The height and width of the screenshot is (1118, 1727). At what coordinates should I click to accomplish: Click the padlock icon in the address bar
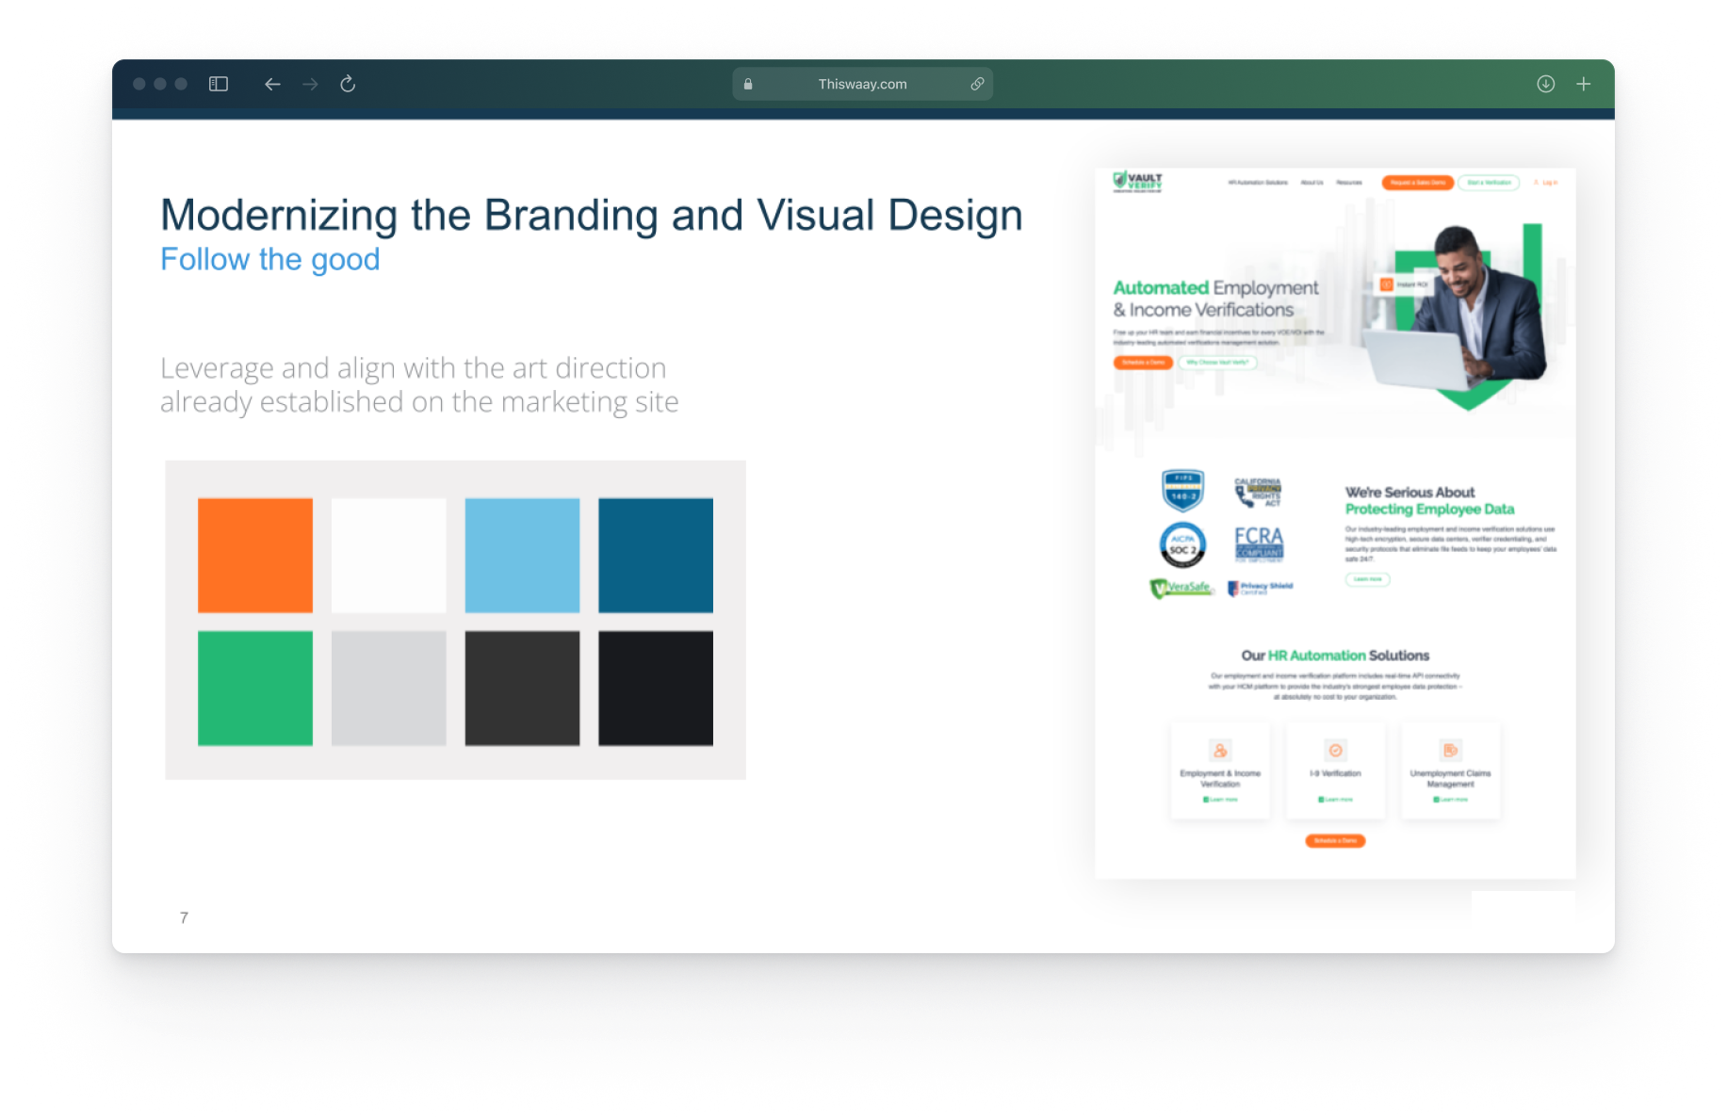click(x=748, y=84)
